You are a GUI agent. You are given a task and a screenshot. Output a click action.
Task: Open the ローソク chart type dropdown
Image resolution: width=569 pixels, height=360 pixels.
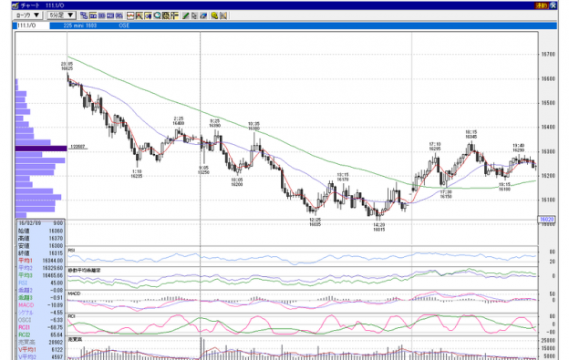coord(27,15)
